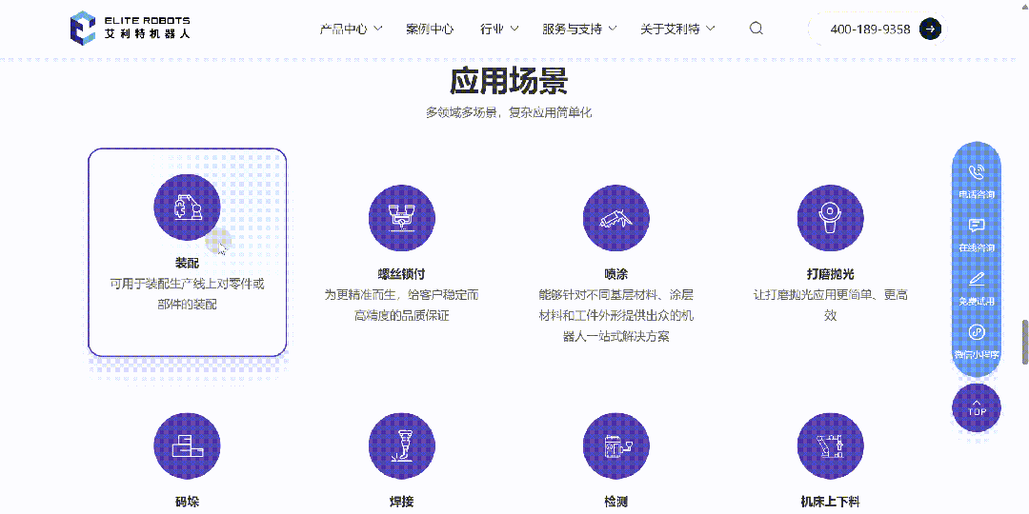
Task: Open the 机床上下料 title link
Action: 830,503
